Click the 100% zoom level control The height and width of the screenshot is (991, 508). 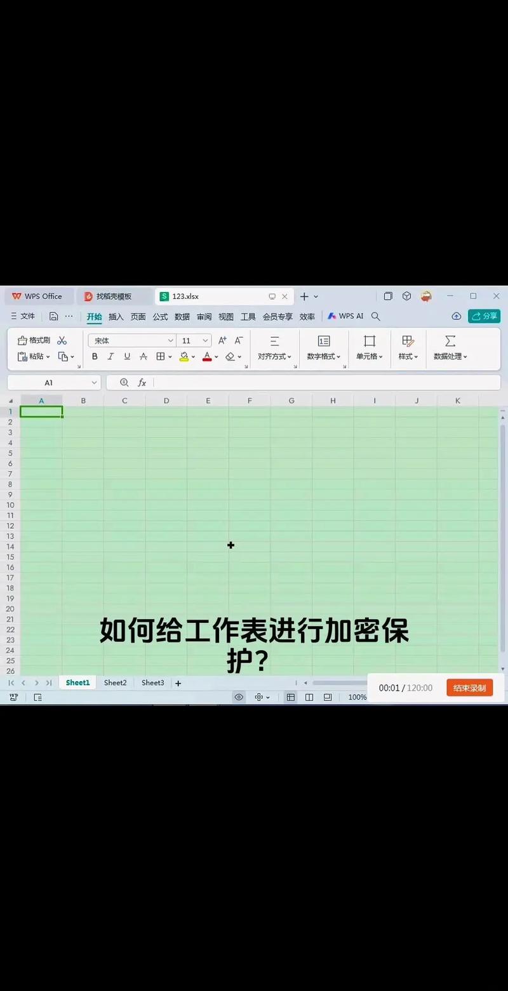pos(357,696)
